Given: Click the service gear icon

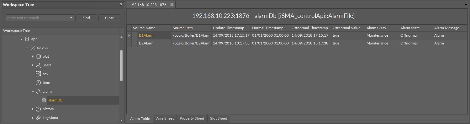Looking at the screenshot, I should 33,48.
